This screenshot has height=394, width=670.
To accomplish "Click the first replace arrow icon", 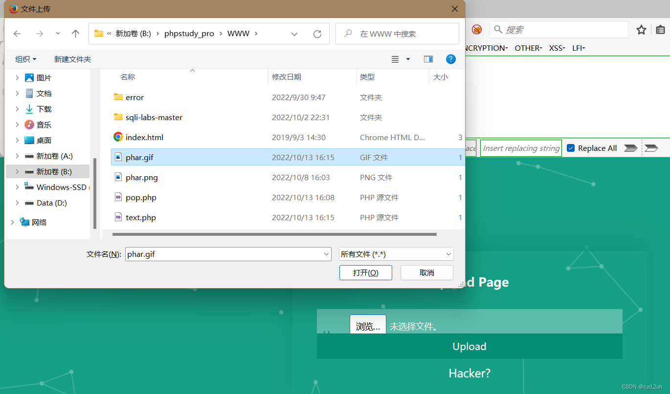I will tap(631, 148).
